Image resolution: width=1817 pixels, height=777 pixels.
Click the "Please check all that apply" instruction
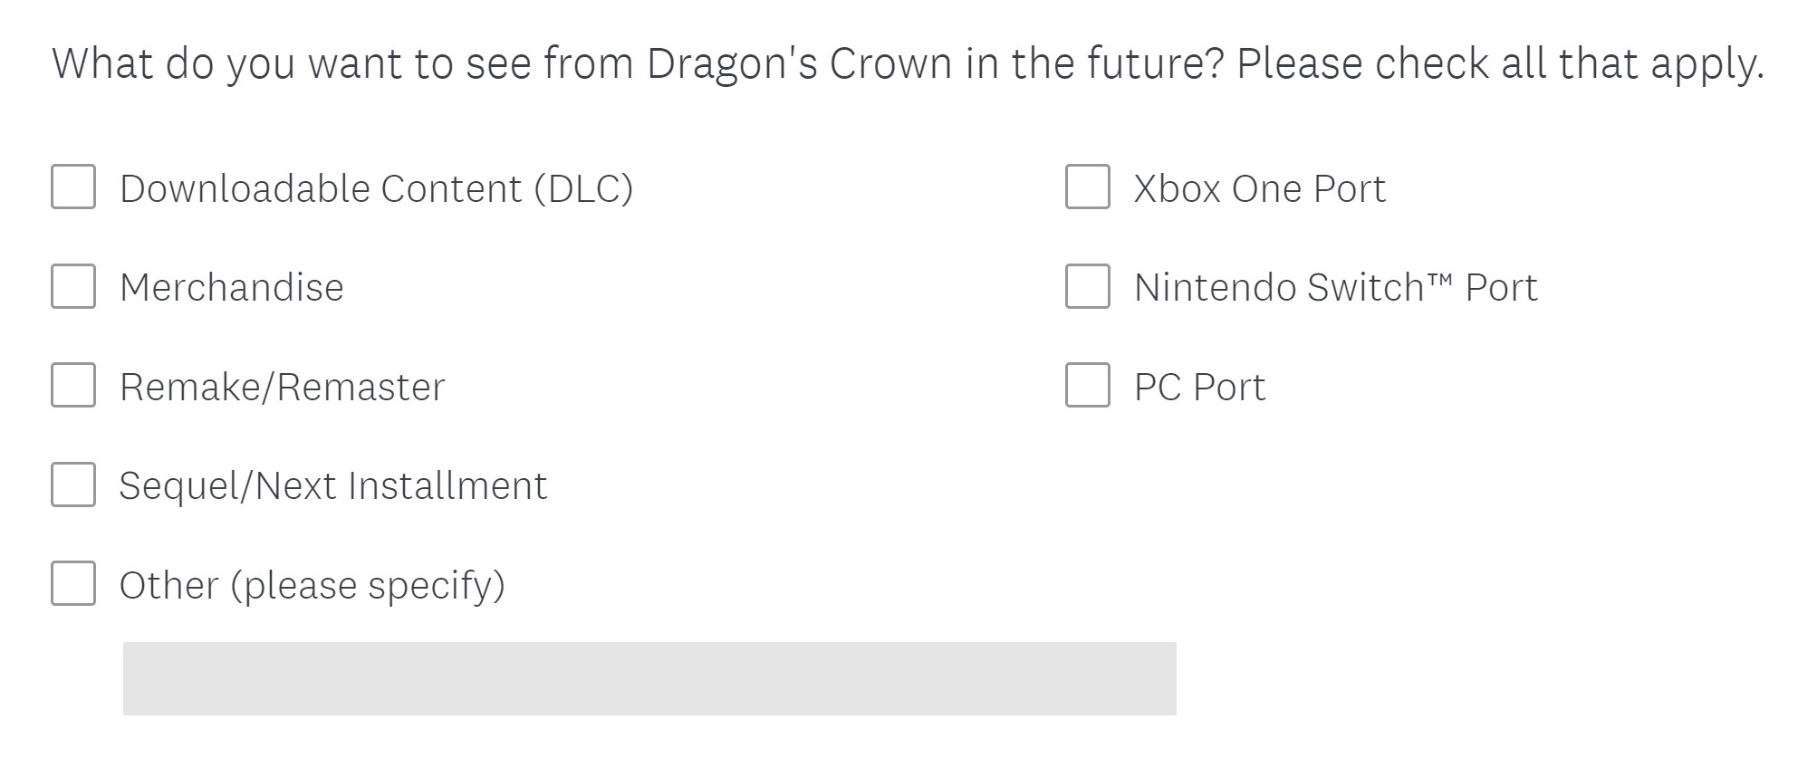click(x=1499, y=63)
